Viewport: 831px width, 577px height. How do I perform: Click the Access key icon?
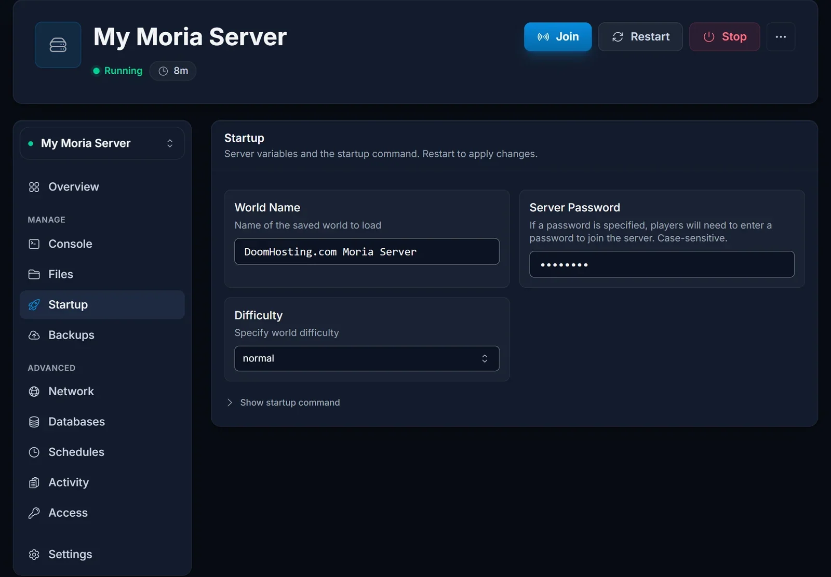(x=34, y=513)
